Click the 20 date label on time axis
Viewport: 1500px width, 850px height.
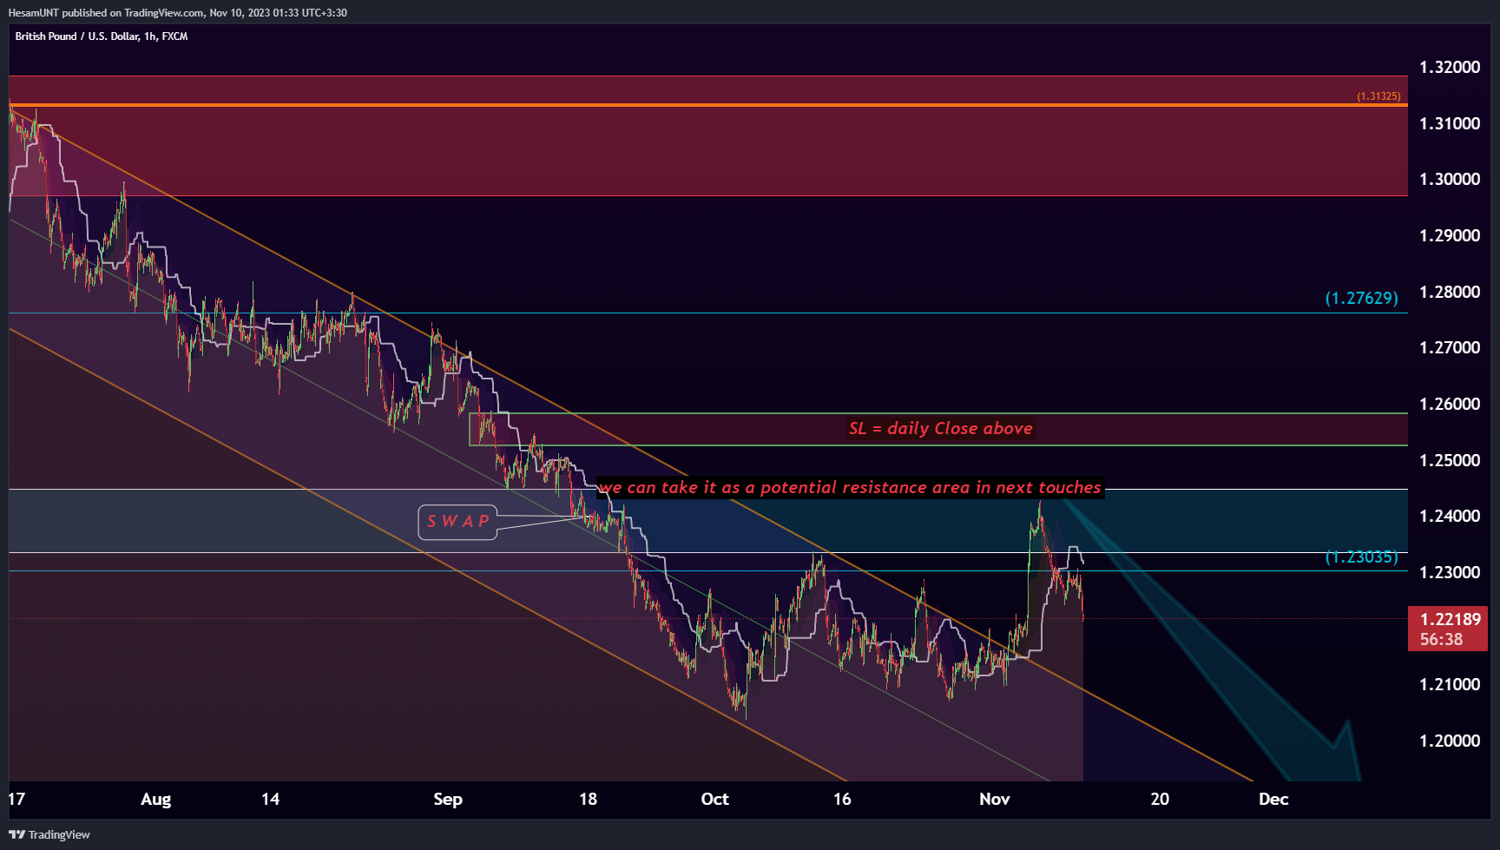coord(1160,800)
